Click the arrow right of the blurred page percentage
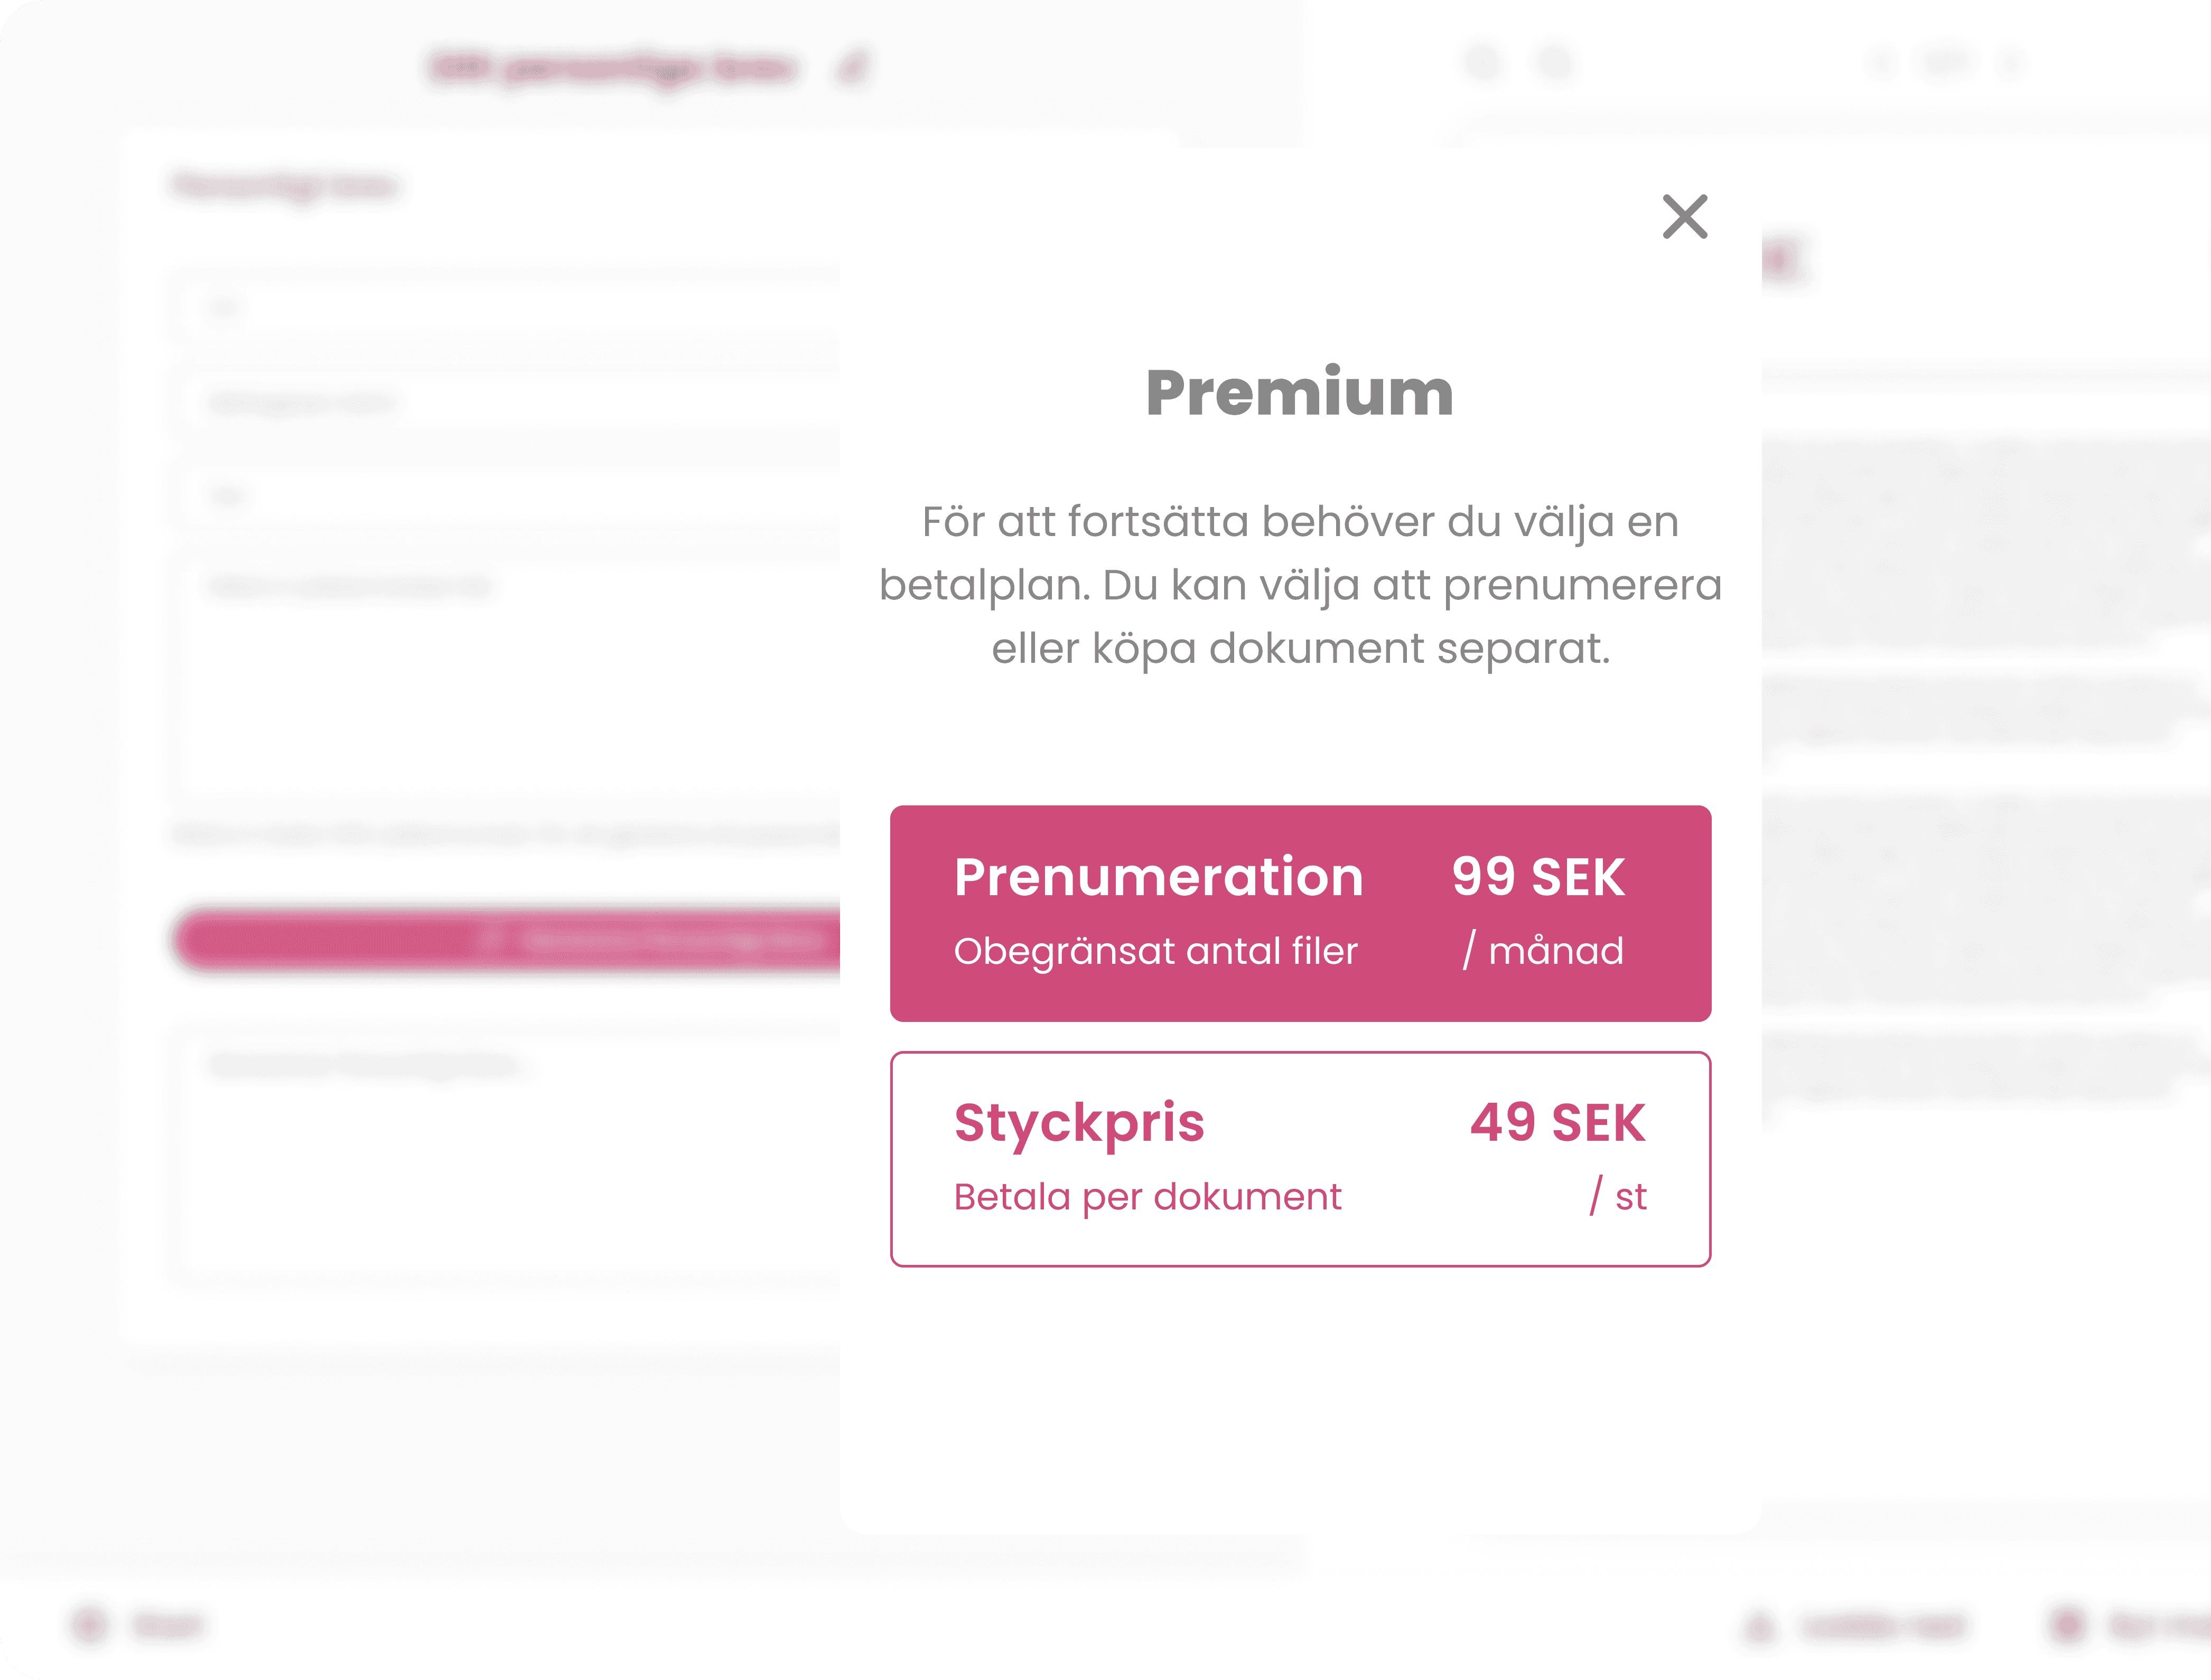This screenshot has height=1680, width=2211. pos(2011,64)
